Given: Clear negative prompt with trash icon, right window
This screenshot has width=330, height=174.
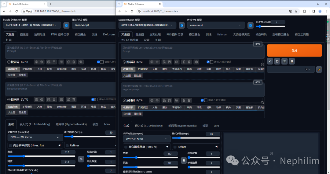Looking at the screenshot, I should click(189, 100).
